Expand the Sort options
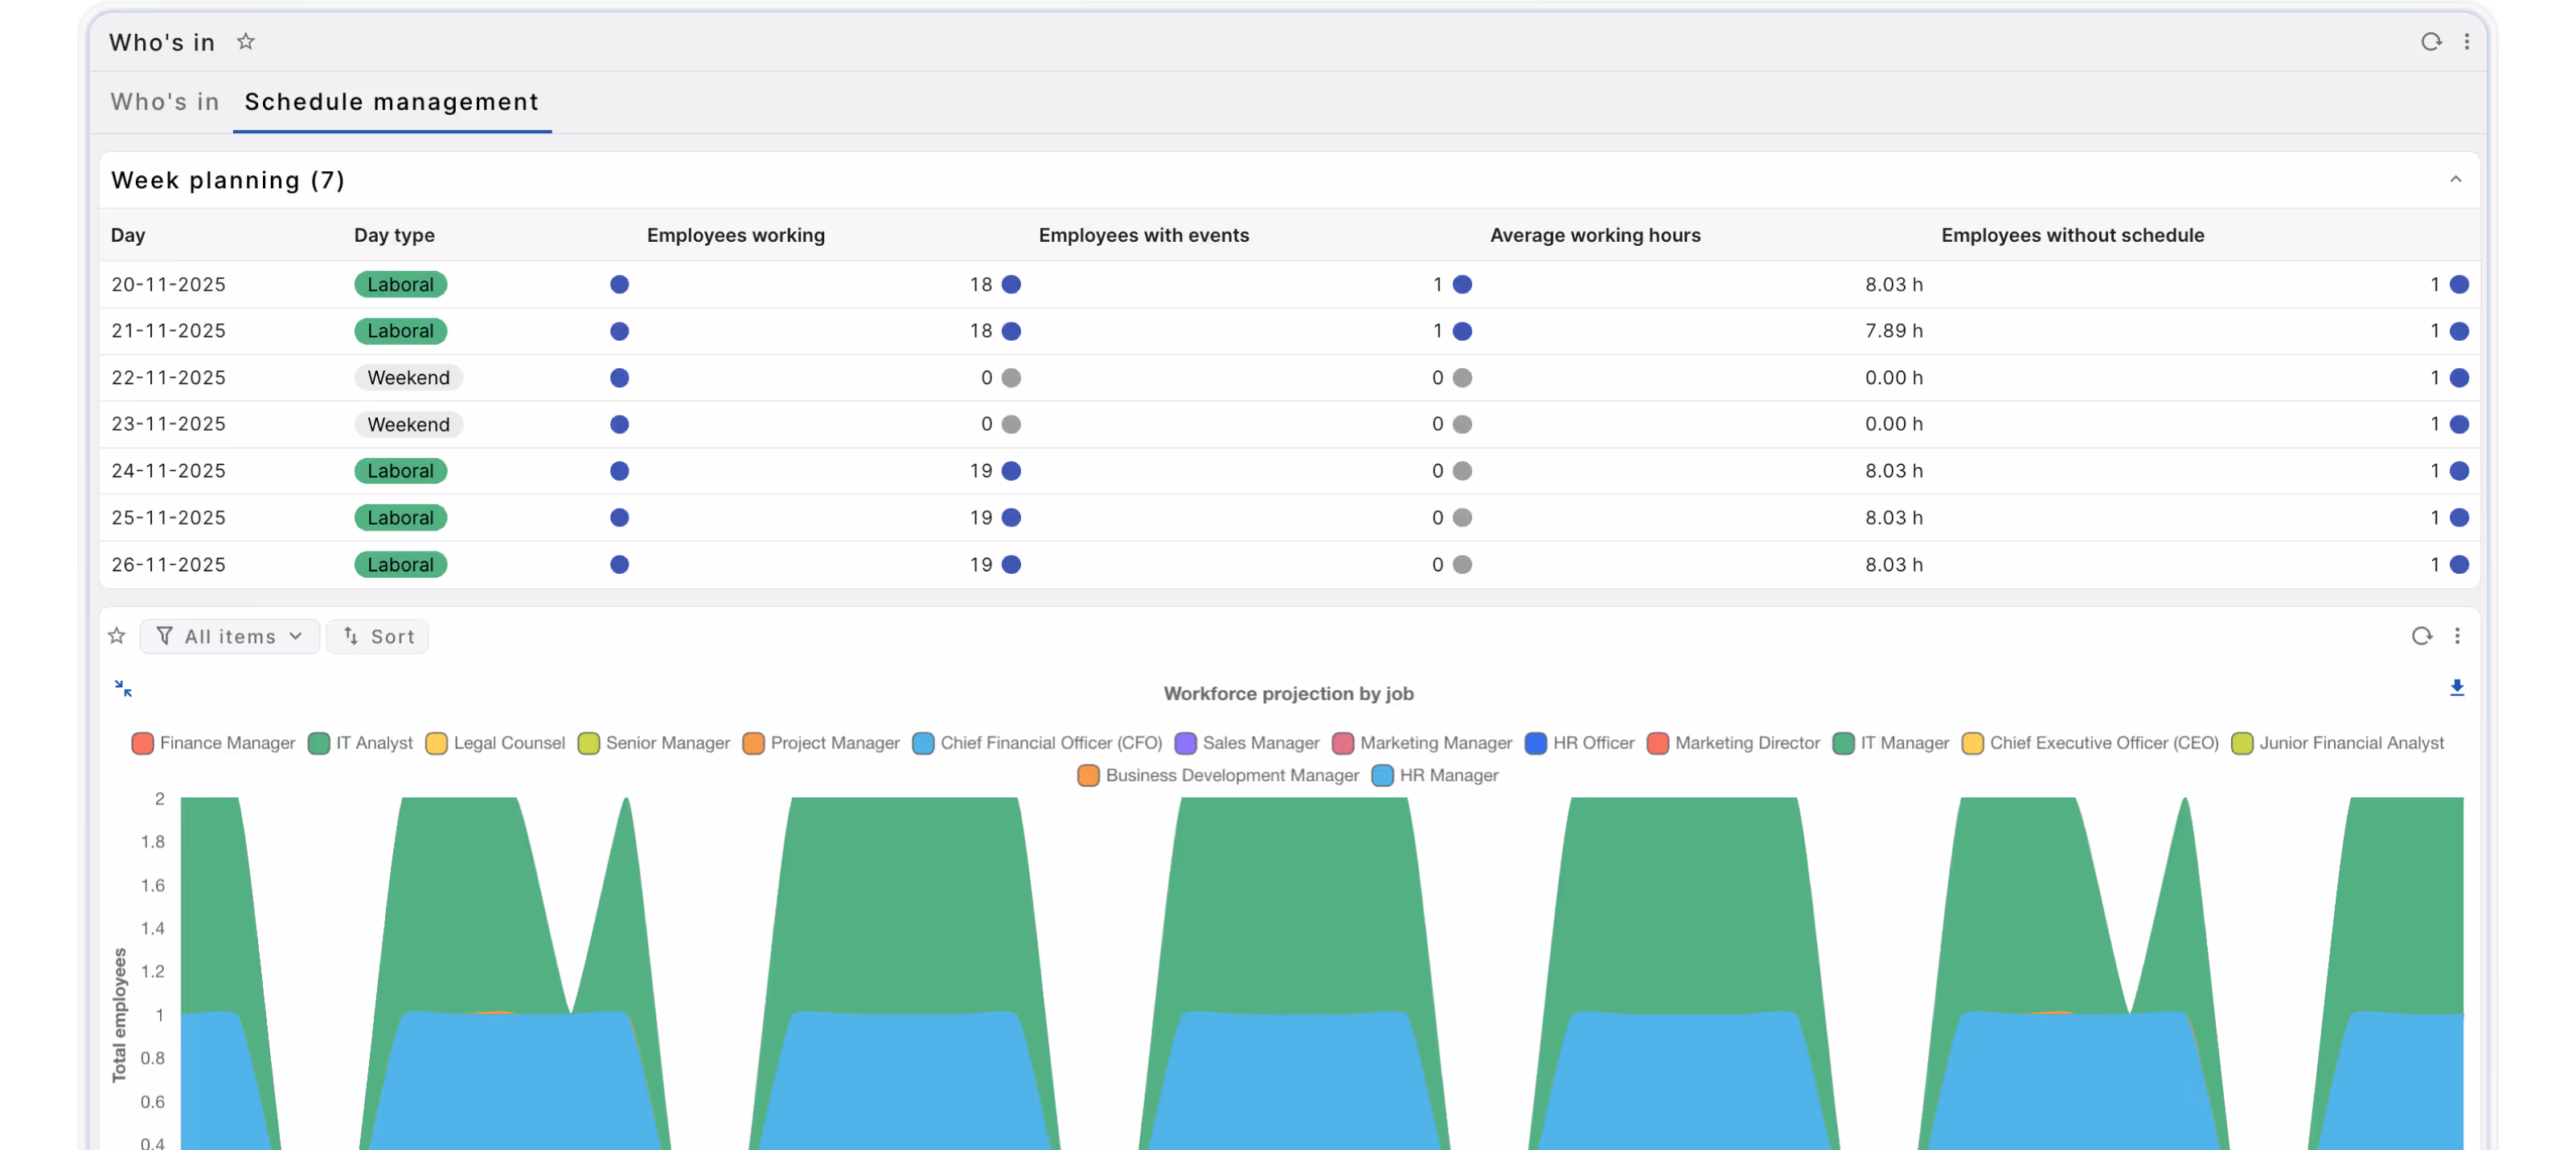 pos(378,636)
